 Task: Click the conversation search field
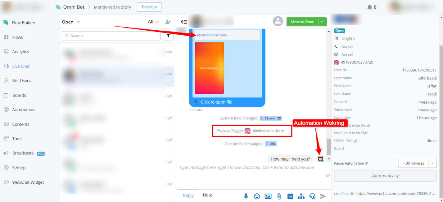click(x=111, y=36)
